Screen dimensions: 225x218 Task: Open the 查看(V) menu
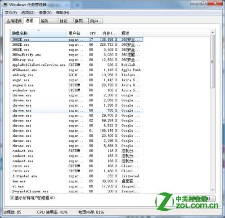pos(45,13)
